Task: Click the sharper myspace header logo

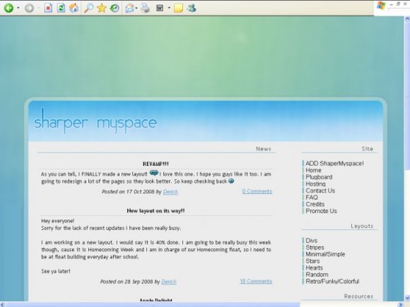Action: tap(95, 122)
